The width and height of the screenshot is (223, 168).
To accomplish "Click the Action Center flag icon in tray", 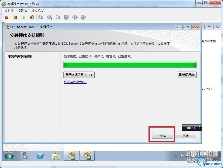I will (x=182, y=156).
